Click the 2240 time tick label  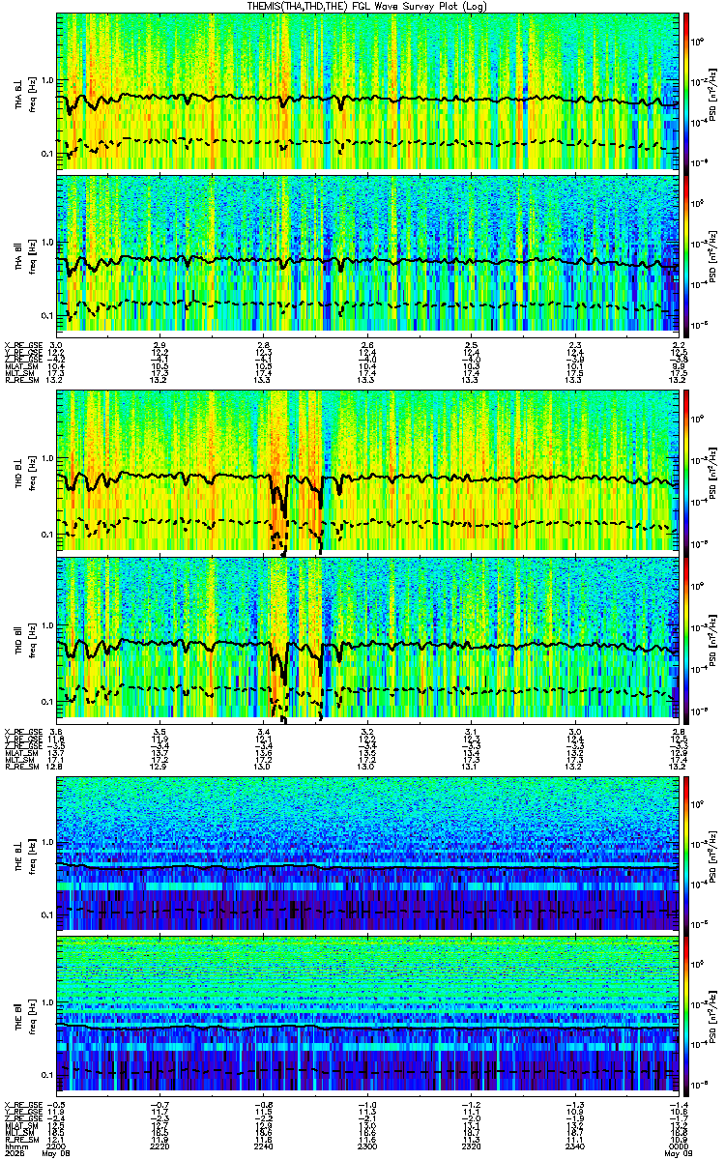tap(263, 1145)
